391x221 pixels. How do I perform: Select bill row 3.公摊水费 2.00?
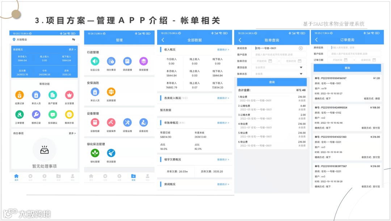pyautogui.click(x=272, y=116)
